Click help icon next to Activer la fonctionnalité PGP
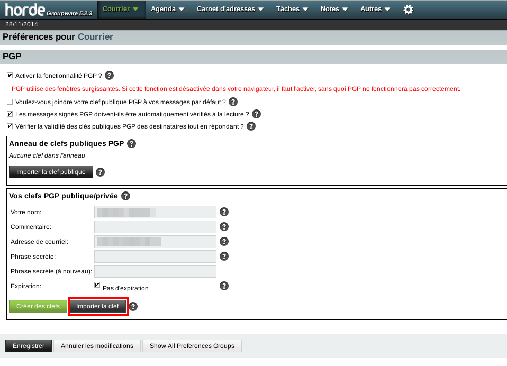This screenshot has width=507, height=366. tap(110, 76)
